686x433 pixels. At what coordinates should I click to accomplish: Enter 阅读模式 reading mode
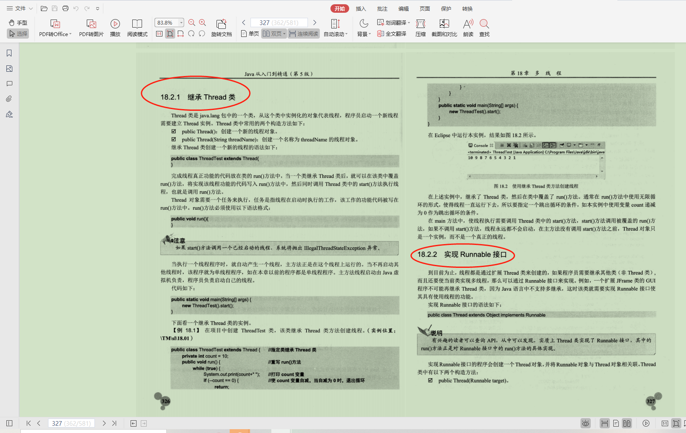tap(137, 28)
